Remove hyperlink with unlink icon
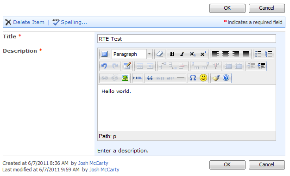 pos(115,78)
